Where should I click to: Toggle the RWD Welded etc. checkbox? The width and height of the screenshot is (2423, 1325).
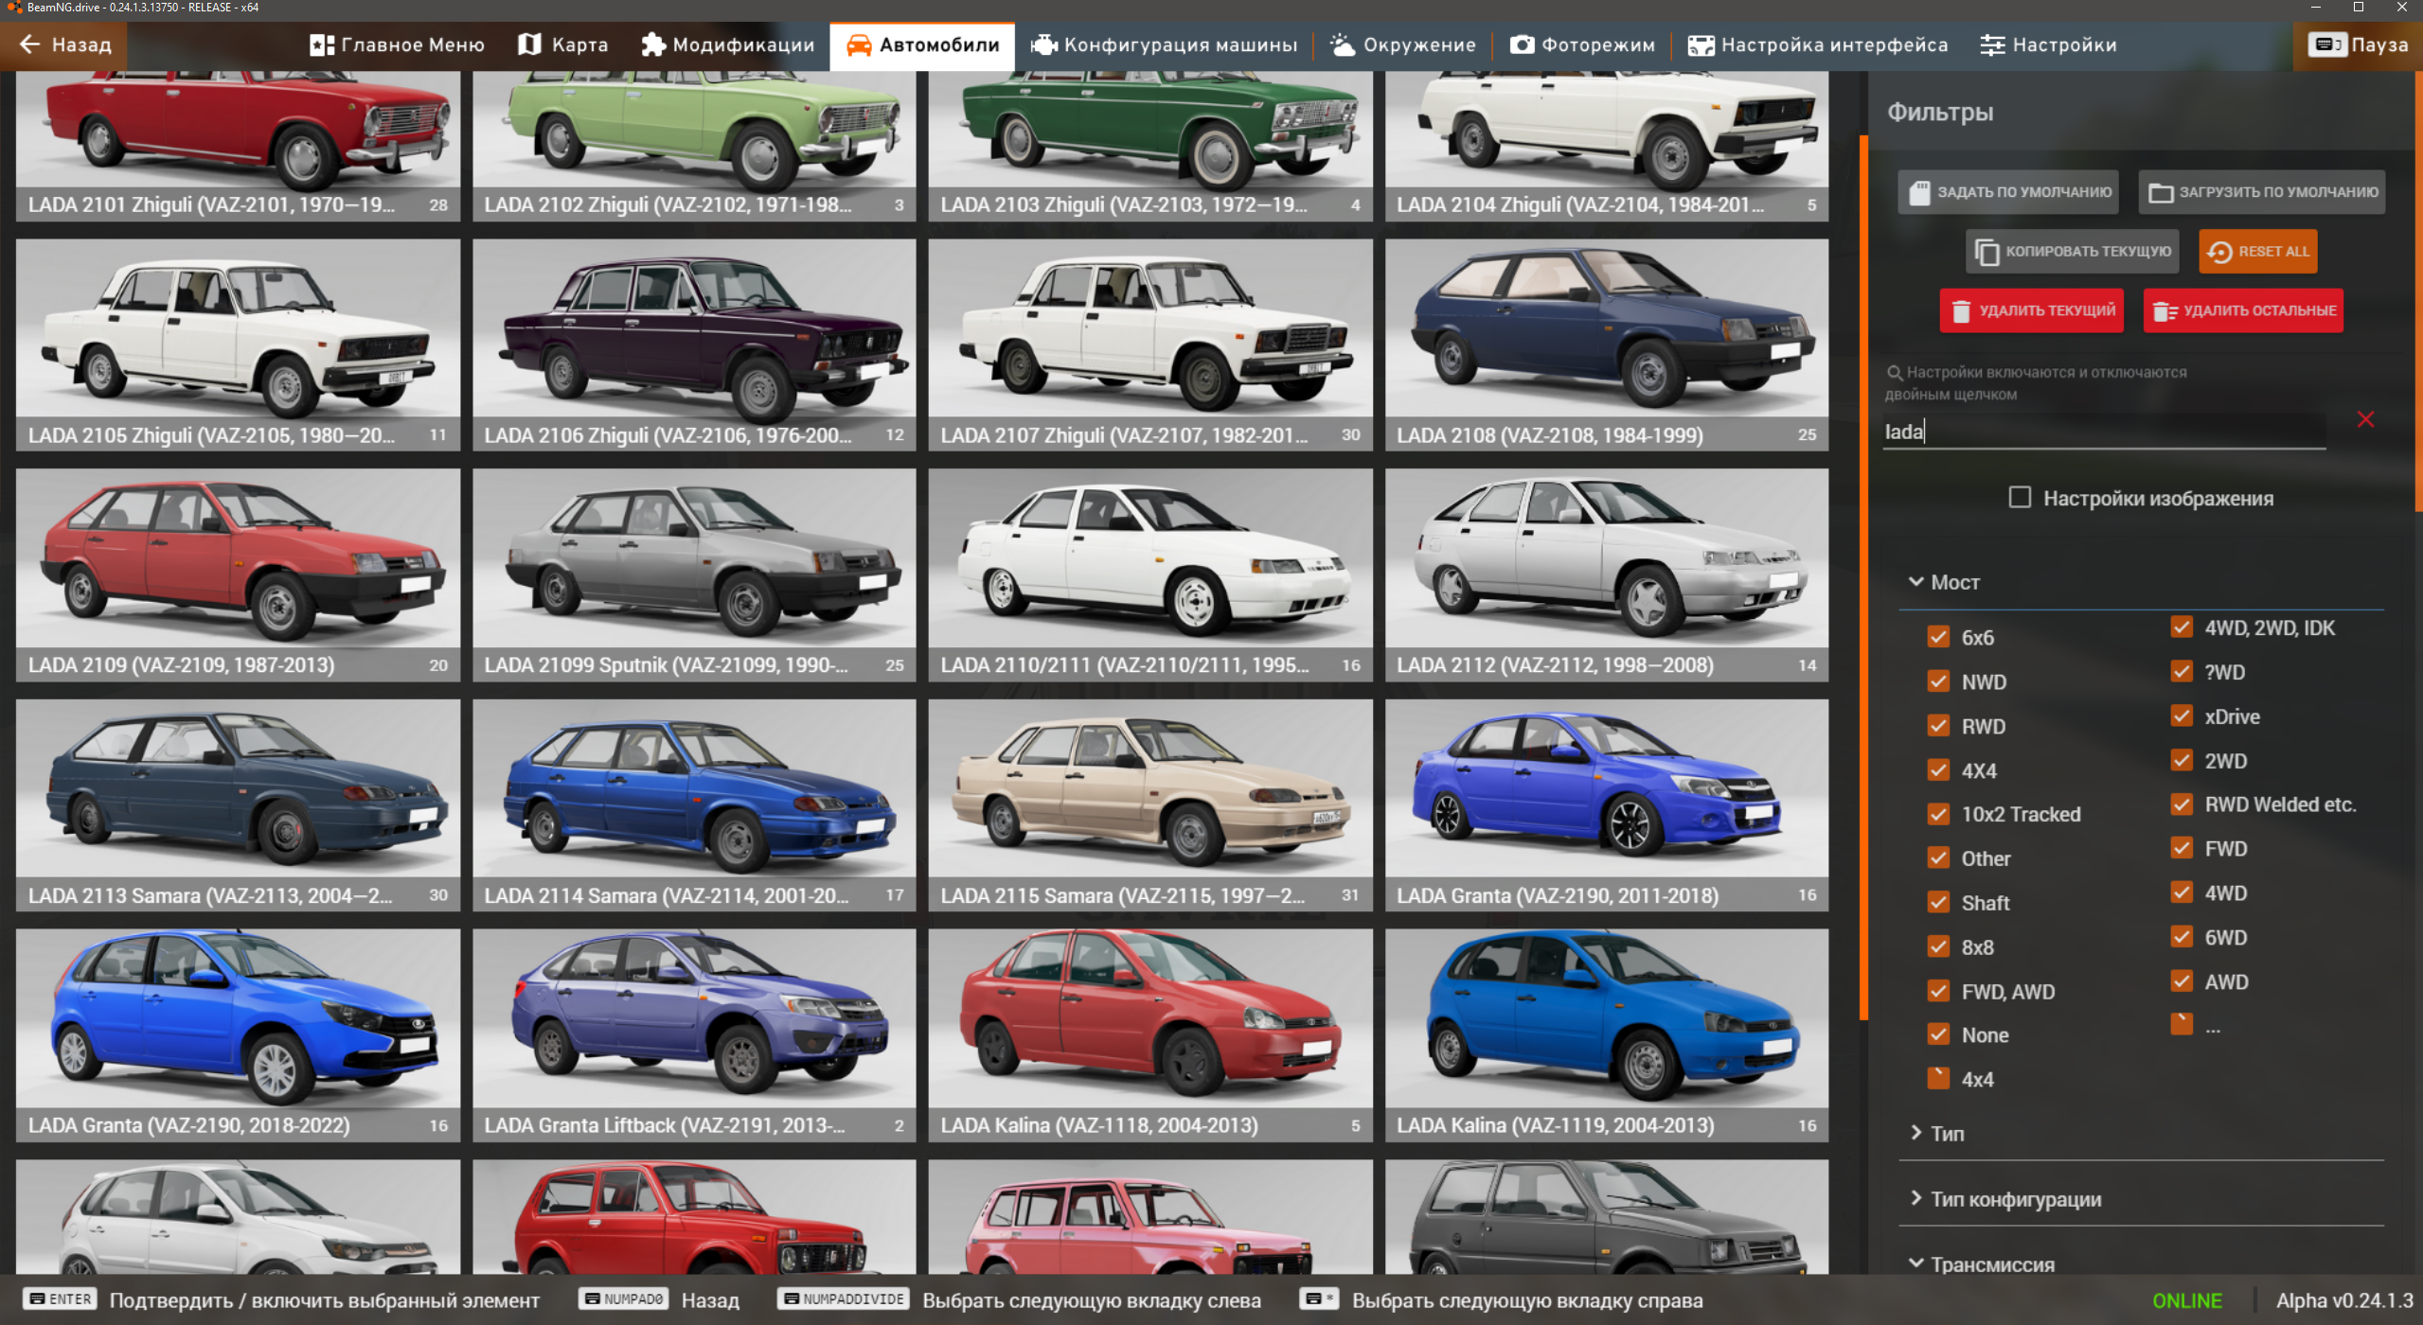pyautogui.click(x=2182, y=804)
